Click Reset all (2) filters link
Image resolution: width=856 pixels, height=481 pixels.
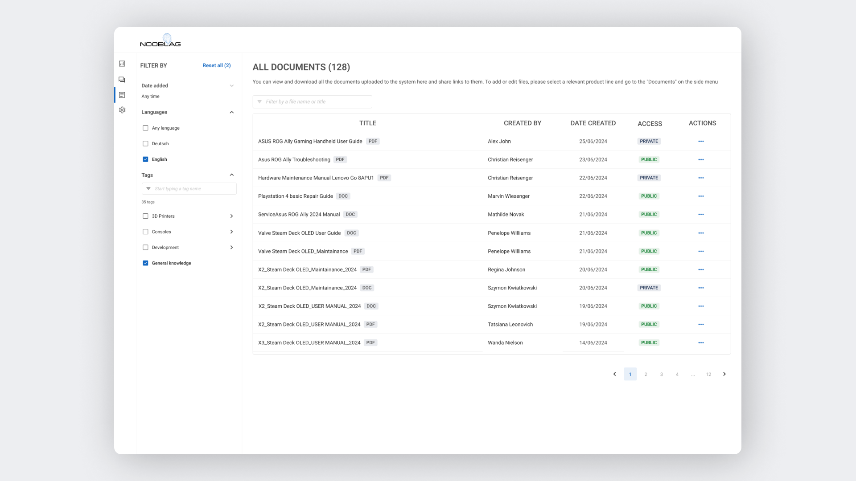coord(217,65)
